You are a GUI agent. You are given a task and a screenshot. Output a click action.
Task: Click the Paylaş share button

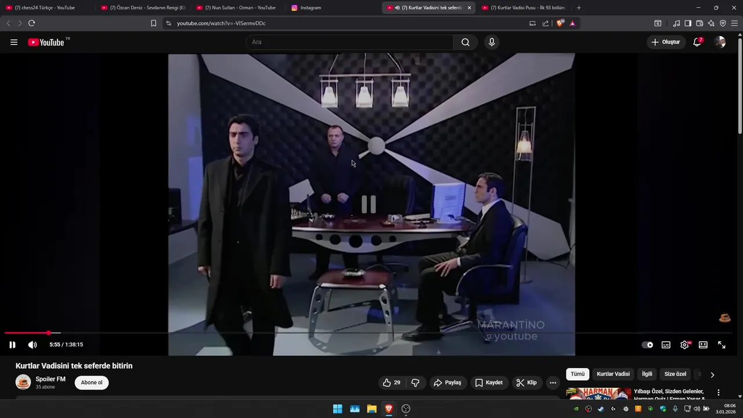447,383
